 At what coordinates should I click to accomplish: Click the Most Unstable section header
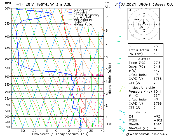tap(144, 88)
